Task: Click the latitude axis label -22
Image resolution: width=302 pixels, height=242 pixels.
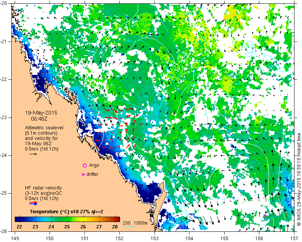Action: tap(4, 79)
